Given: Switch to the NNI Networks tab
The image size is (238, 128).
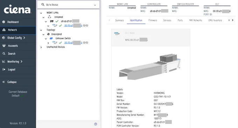Looking at the screenshot, I should [196, 20].
